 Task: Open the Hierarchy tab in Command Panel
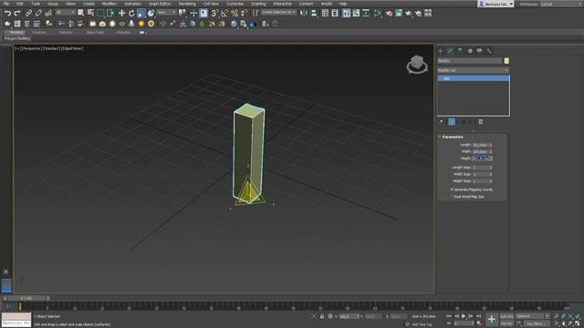[460, 51]
